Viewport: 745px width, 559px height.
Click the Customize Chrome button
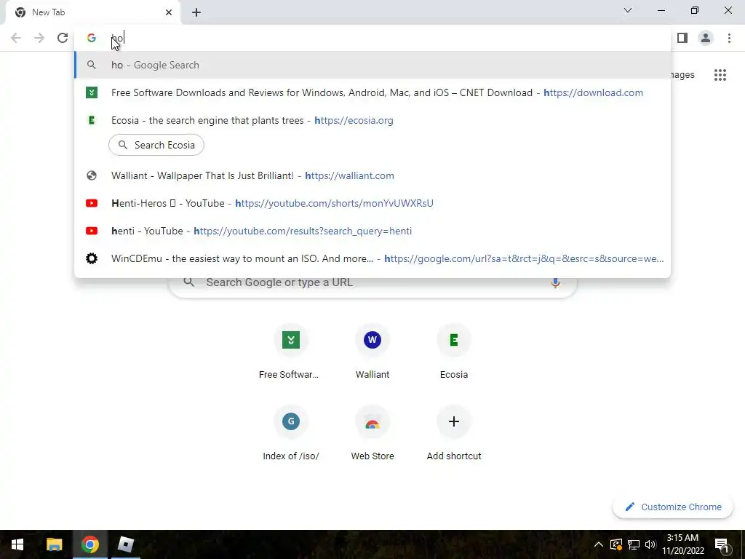[x=673, y=507]
